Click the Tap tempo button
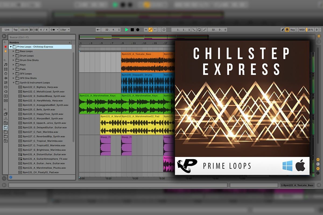This screenshot has width=323, height=215. (16, 30)
